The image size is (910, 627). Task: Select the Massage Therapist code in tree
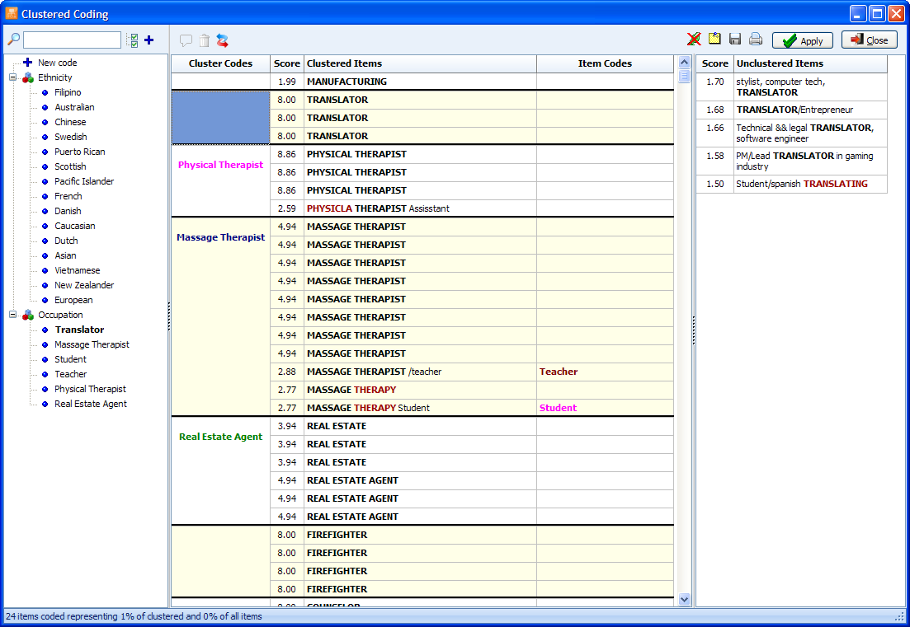92,344
